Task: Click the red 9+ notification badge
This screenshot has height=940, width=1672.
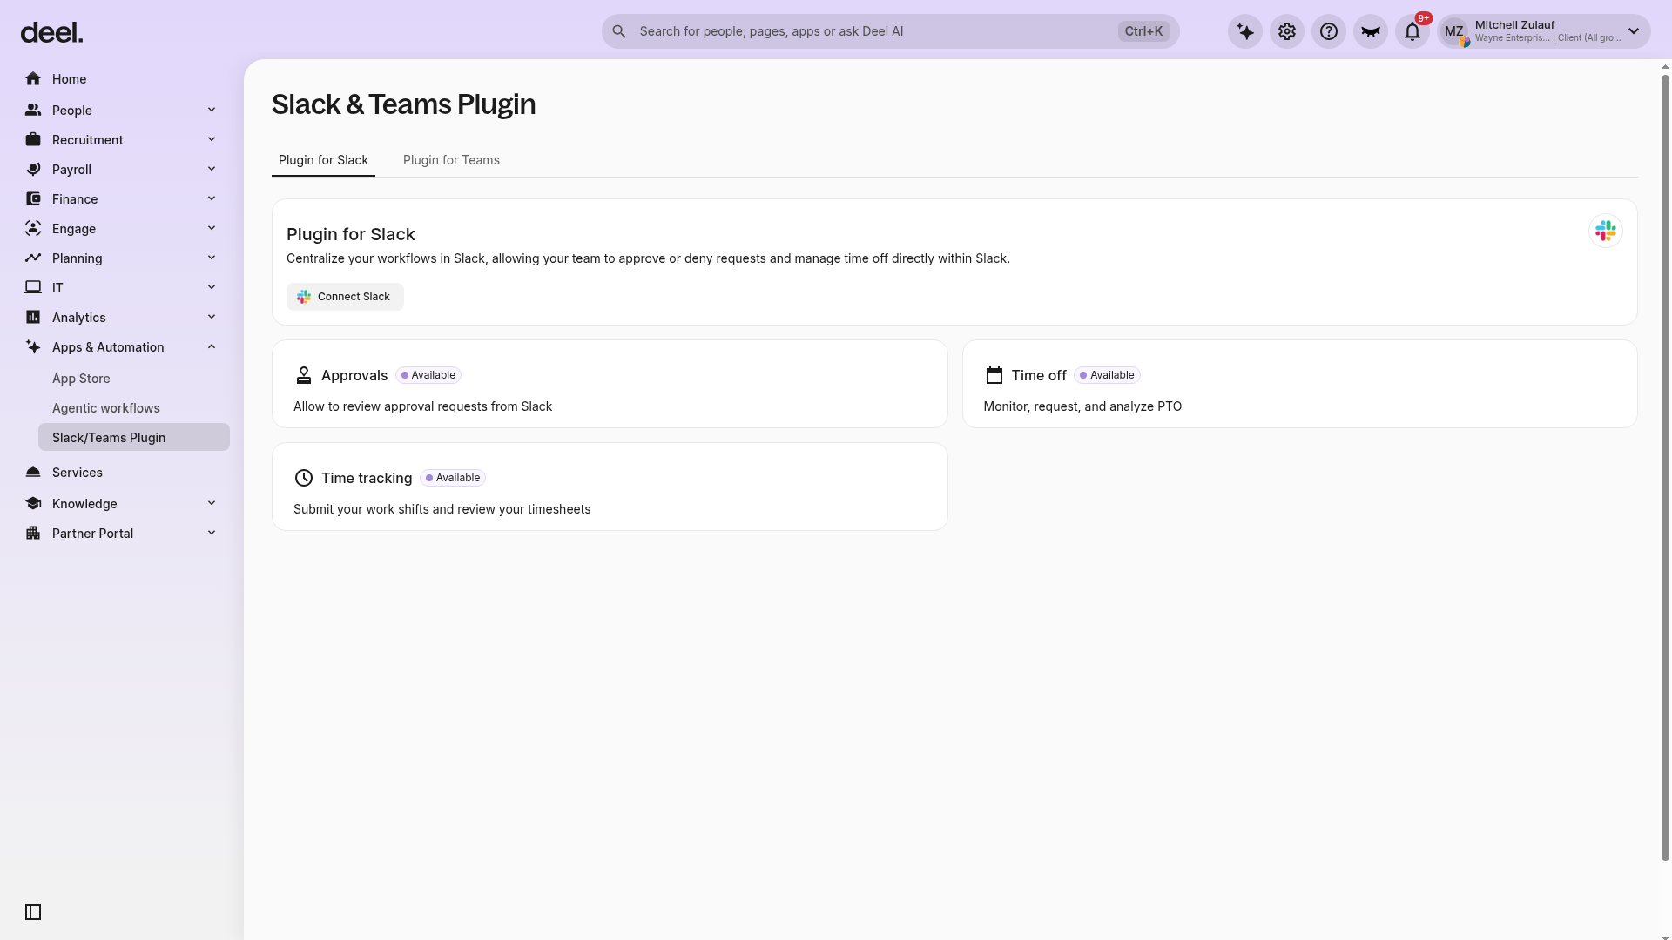Action: (1424, 18)
